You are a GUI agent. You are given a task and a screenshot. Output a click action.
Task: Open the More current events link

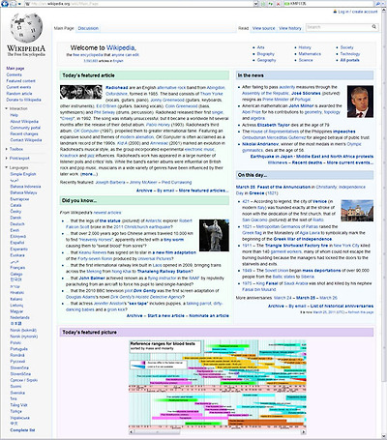pyautogui.click(x=350, y=162)
